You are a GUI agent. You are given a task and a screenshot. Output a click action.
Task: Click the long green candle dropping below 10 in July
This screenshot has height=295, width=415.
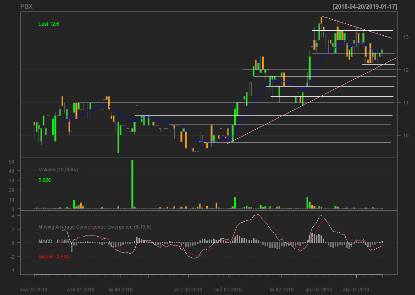[118, 137]
